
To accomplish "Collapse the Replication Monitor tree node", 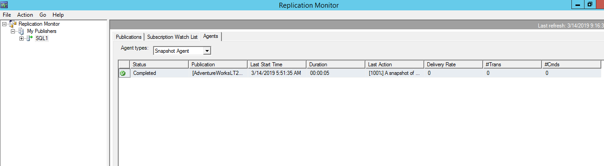I will tap(5, 24).
